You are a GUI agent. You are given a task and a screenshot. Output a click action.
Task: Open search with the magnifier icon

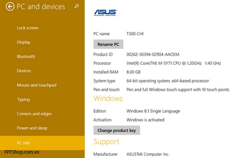pos(76,6)
